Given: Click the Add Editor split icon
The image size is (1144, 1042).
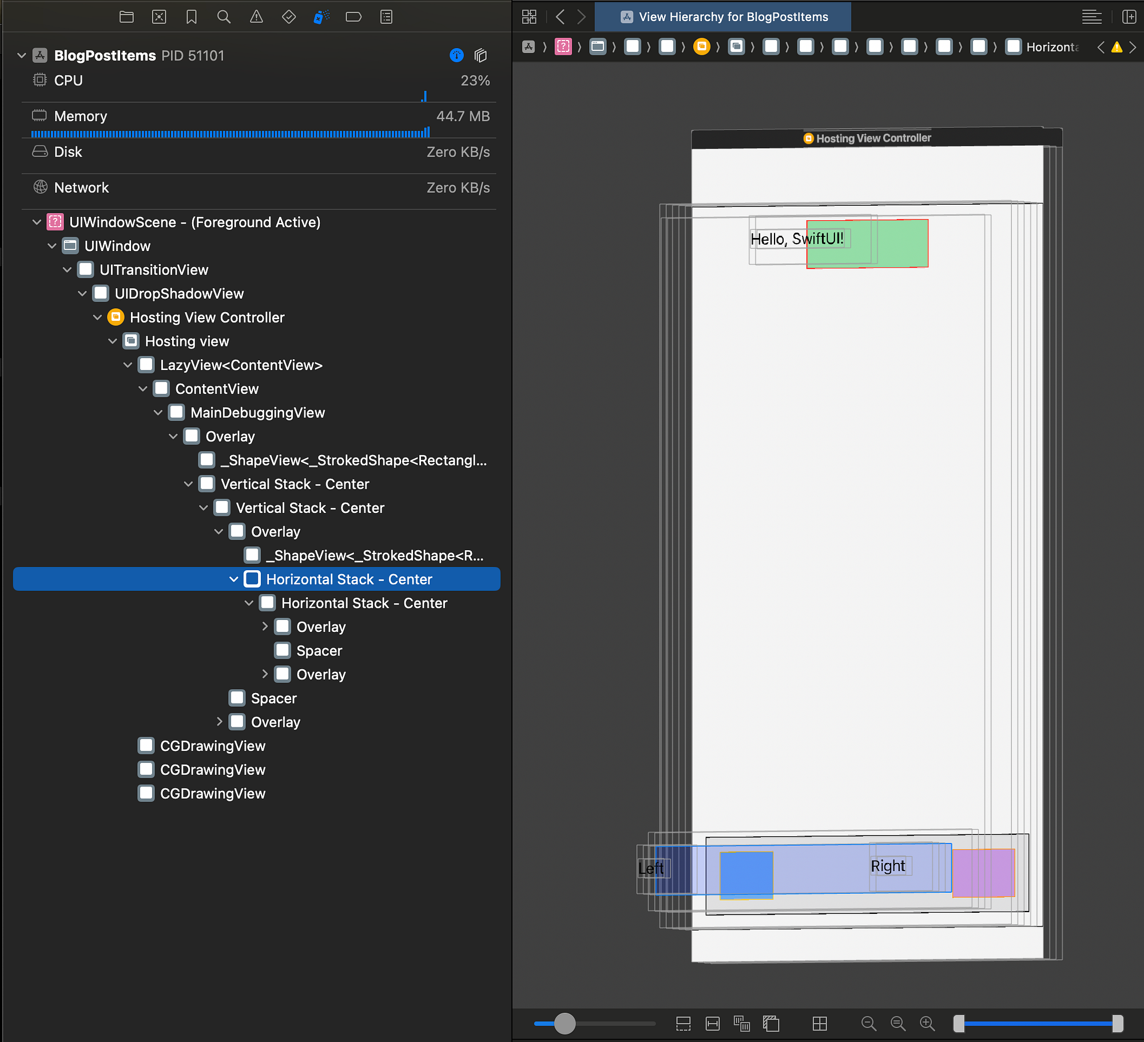Looking at the screenshot, I should click(x=1129, y=17).
